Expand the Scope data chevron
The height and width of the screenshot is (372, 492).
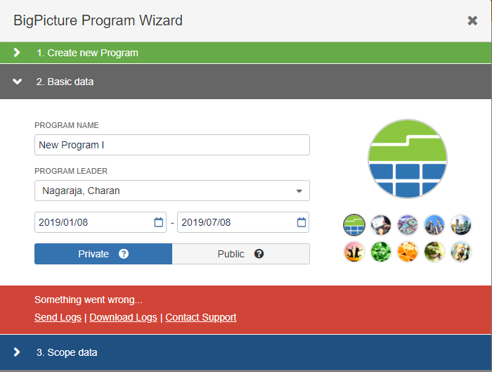pos(17,352)
